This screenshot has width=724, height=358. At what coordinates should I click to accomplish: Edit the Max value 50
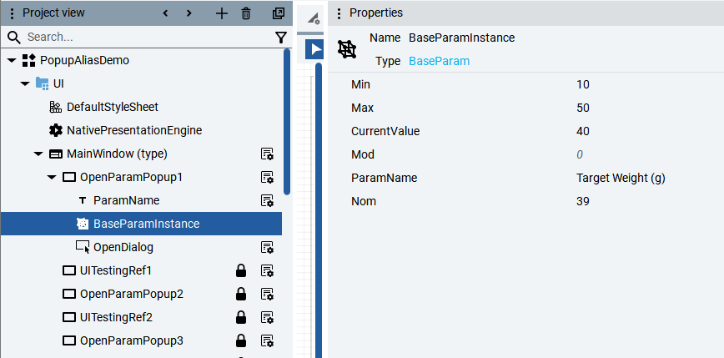pos(583,108)
